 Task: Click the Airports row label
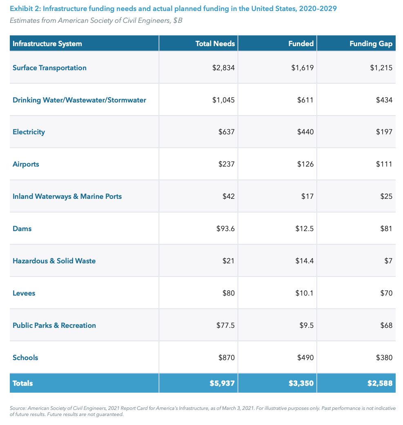(26, 164)
